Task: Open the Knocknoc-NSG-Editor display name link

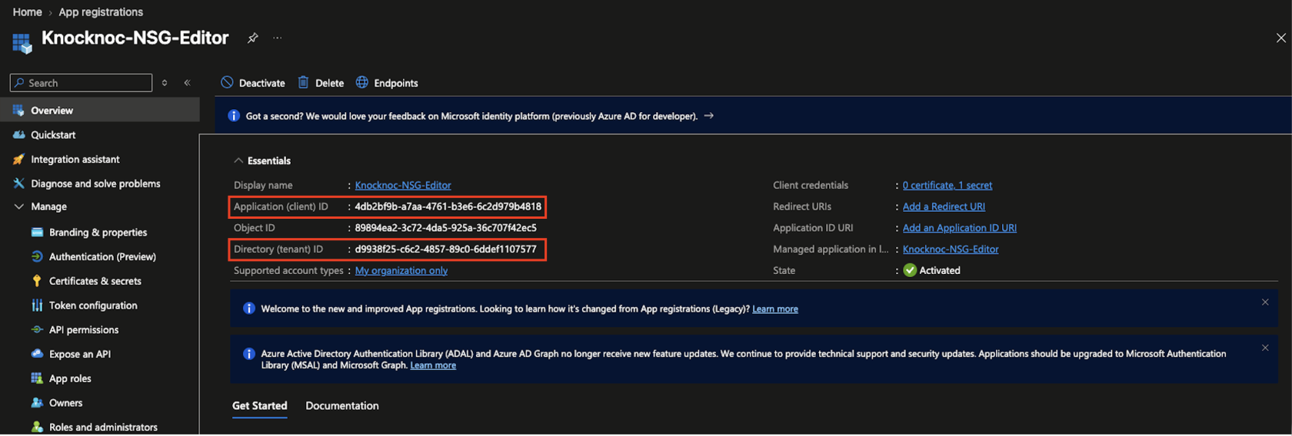Action: click(403, 186)
